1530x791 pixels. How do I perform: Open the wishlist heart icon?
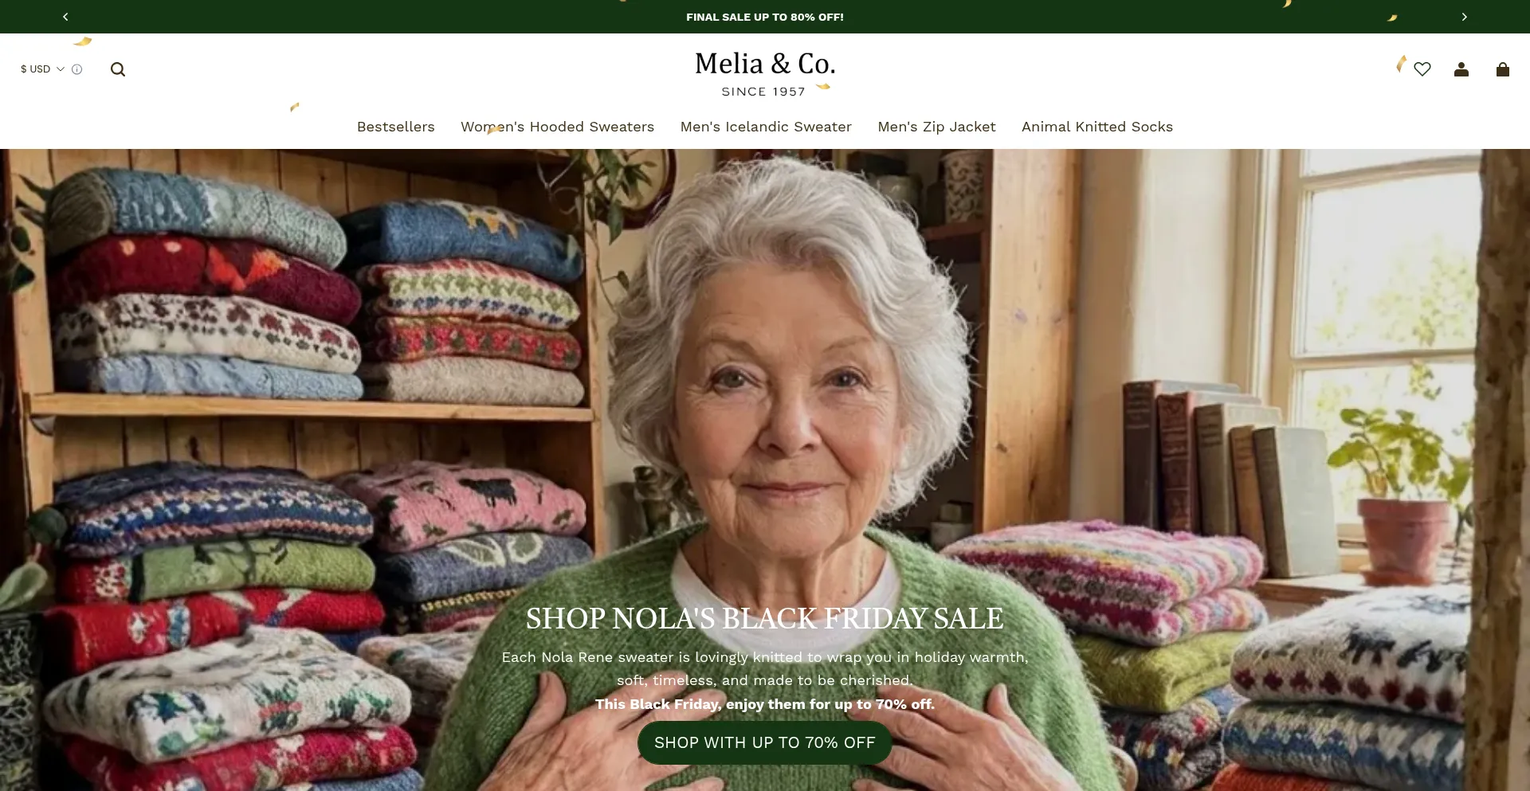pyautogui.click(x=1422, y=69)
